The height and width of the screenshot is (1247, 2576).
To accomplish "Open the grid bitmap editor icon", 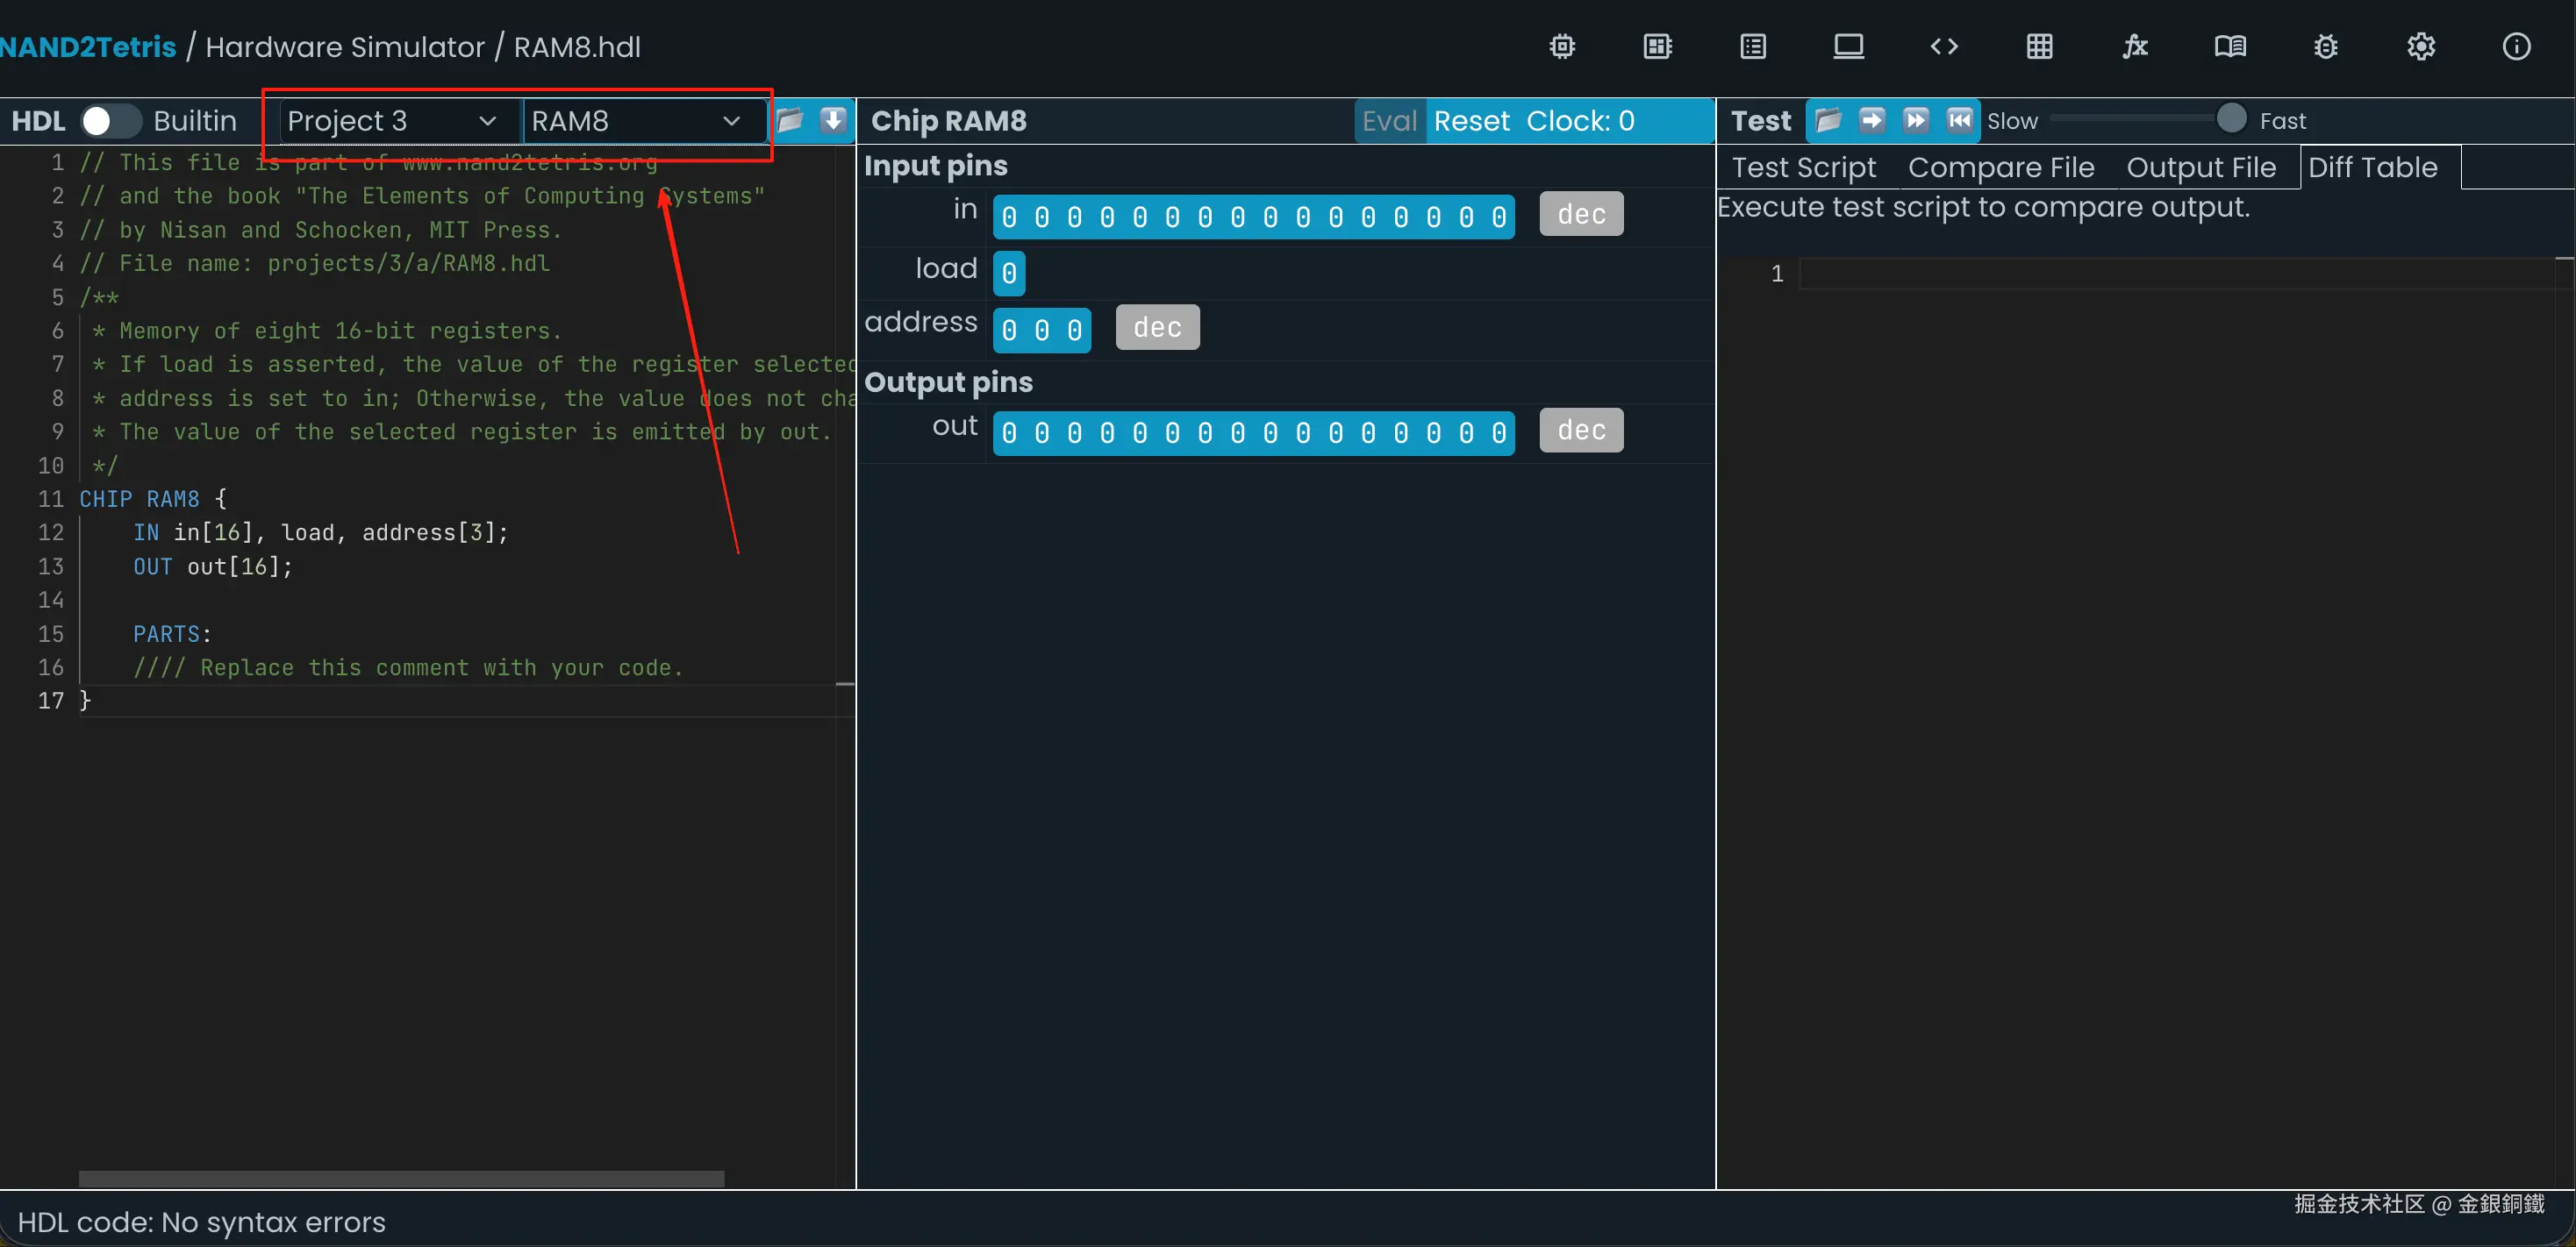I will pos(2040,47).
